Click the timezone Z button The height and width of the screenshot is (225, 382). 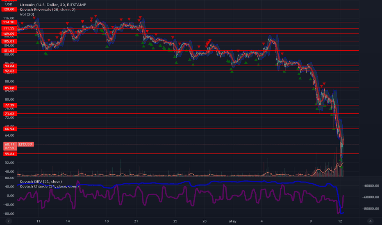coord(9,221)
